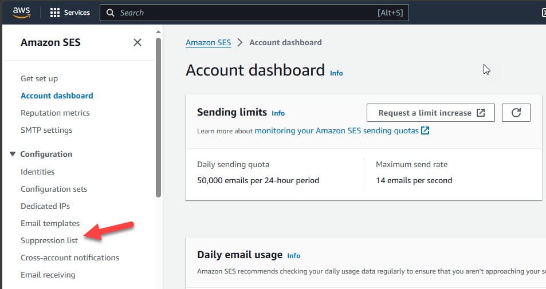Click the AWS logo icon
The height and width of the screenshot is (289, 546).
[x=21, y=13]
